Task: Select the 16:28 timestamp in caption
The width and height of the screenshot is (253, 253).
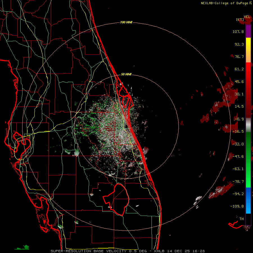Action: click(x=199, y=251)
